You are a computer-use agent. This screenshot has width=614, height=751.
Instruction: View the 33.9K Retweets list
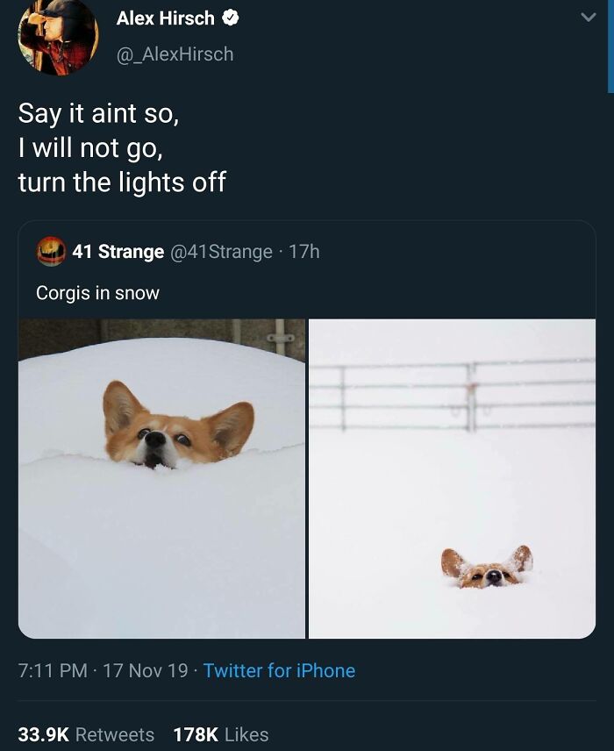click(86, 734)
